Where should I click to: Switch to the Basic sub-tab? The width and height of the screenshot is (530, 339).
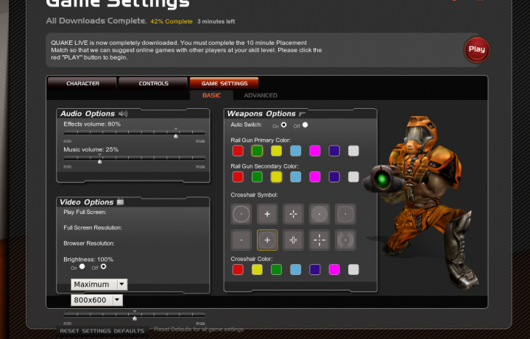pyautogui.click(x=211, y=95)
